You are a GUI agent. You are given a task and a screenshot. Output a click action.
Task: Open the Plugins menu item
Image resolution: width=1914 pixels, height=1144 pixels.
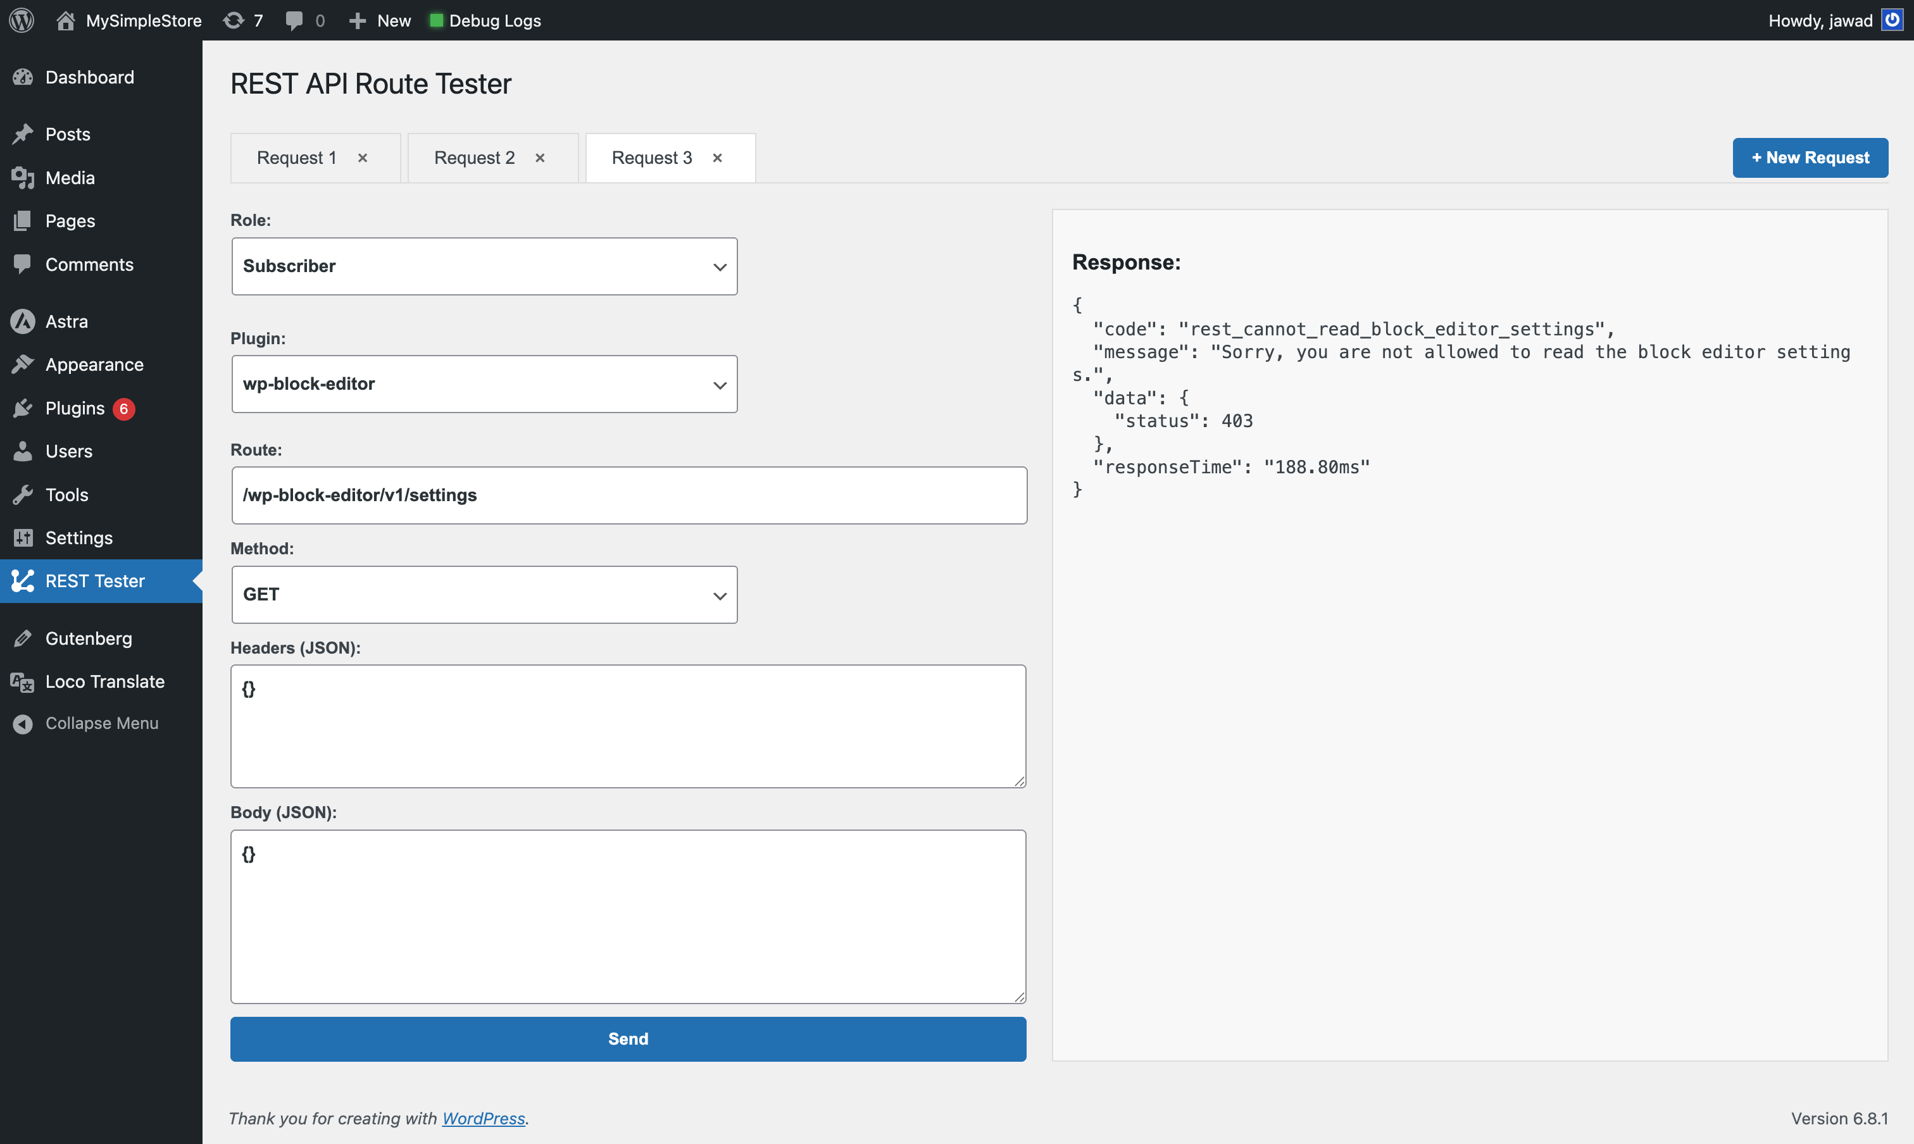101,409
